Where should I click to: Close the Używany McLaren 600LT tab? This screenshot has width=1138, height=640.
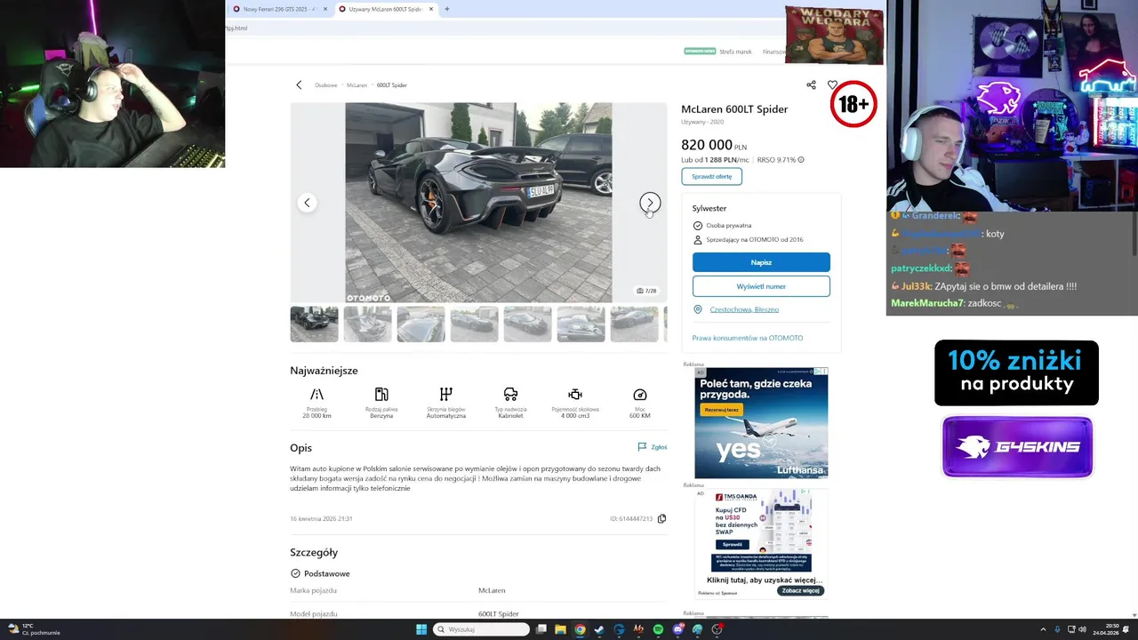431,9
